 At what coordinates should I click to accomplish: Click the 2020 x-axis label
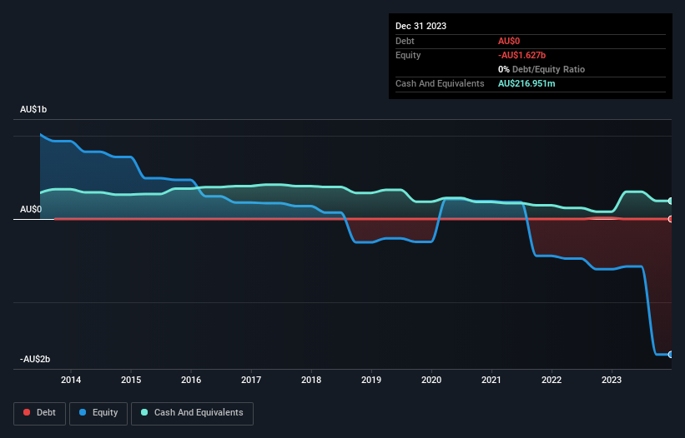coord(431,380)
